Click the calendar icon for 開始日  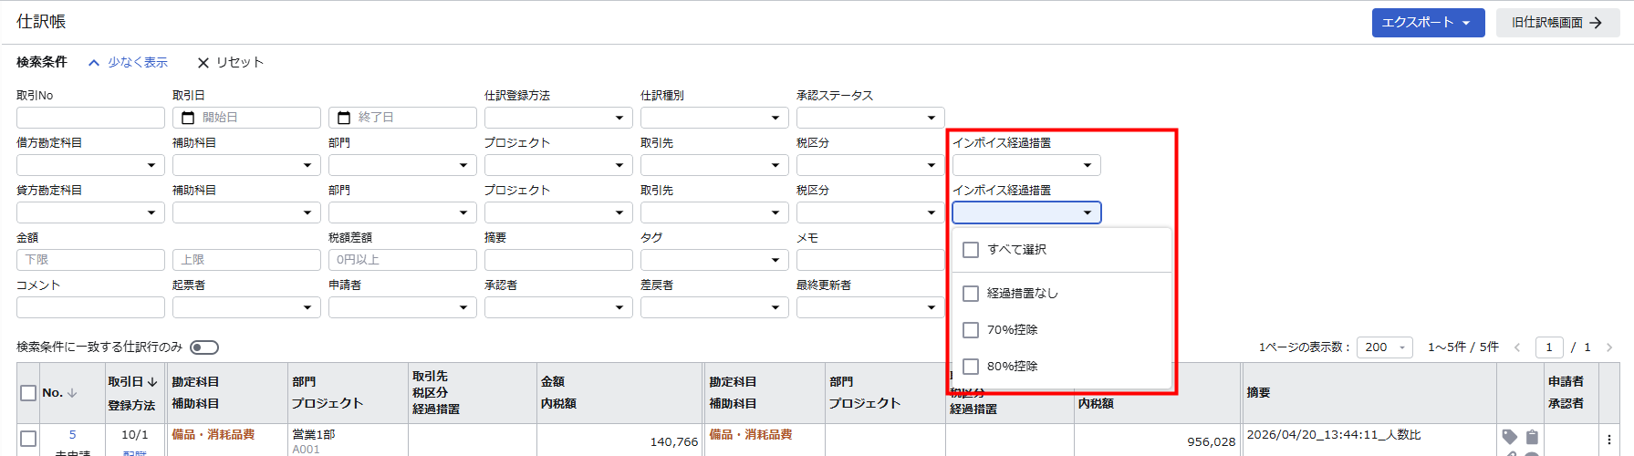pos(188,118)
